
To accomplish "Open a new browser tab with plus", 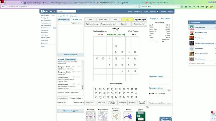I will coord(171,3).
